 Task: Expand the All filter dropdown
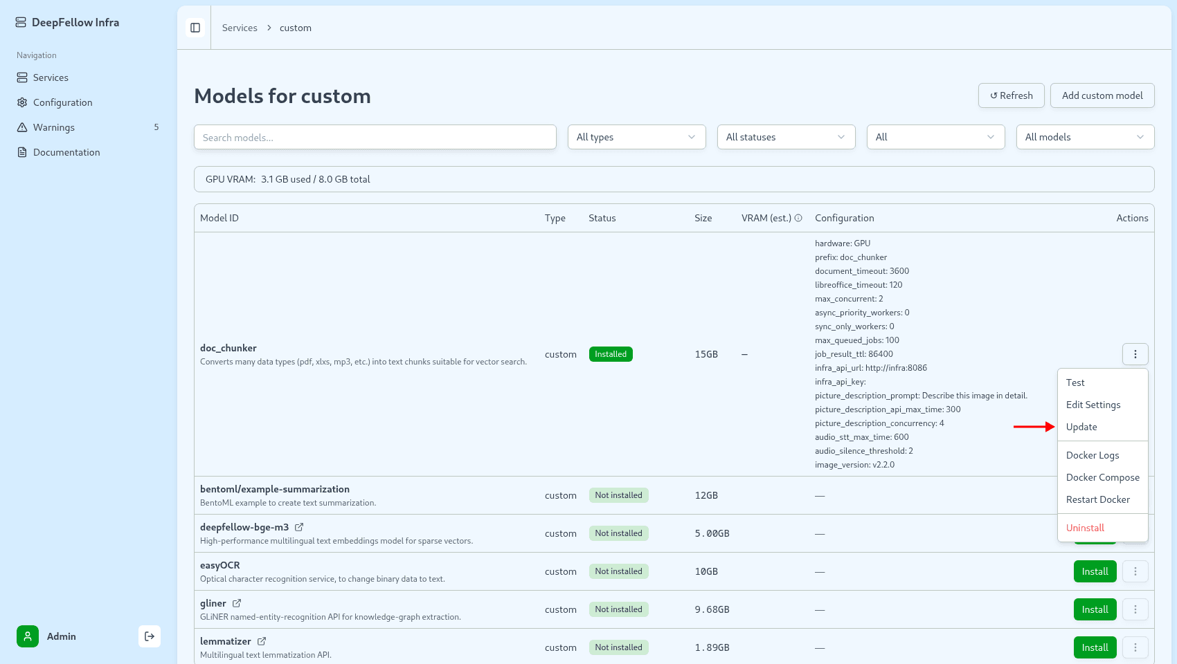(x=935, y=137)
